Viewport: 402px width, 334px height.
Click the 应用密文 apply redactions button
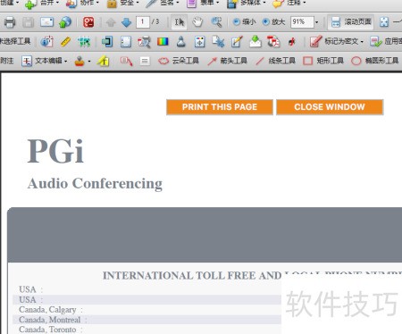(386, 42)
